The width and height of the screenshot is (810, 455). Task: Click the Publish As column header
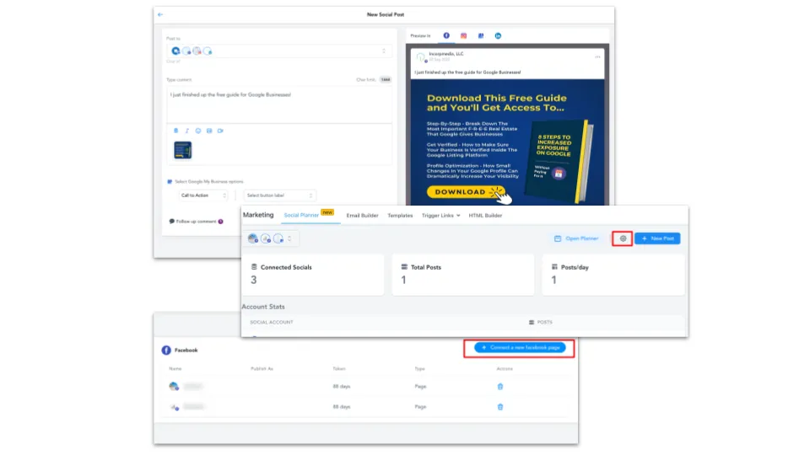pos(262,369)
